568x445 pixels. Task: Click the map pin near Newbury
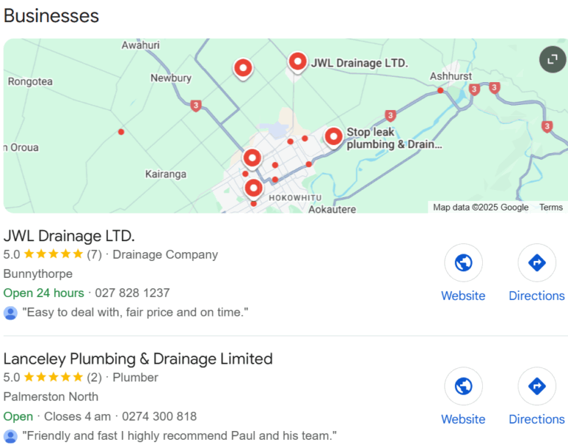tap(243, 69)
